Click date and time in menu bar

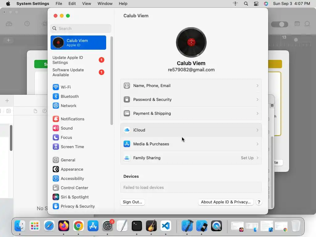click(291, 4)
